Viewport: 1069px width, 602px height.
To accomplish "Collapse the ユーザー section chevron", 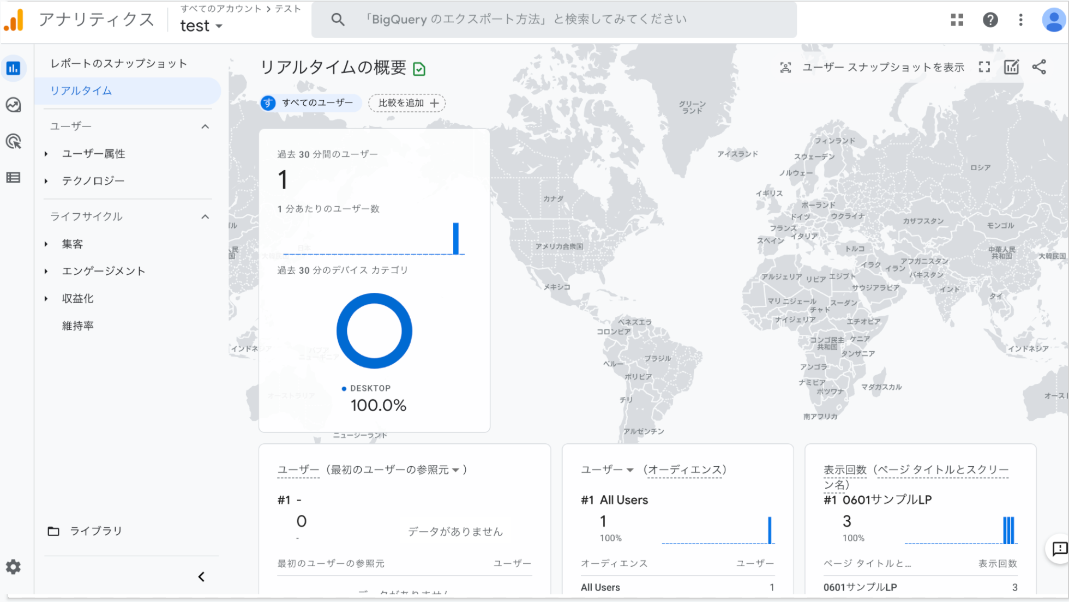I will 205,127.
